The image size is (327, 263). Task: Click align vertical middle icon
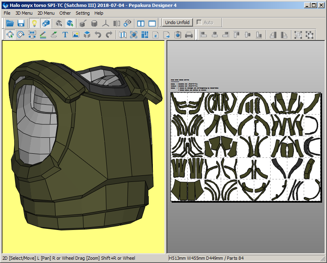click(x=248, y=35)
